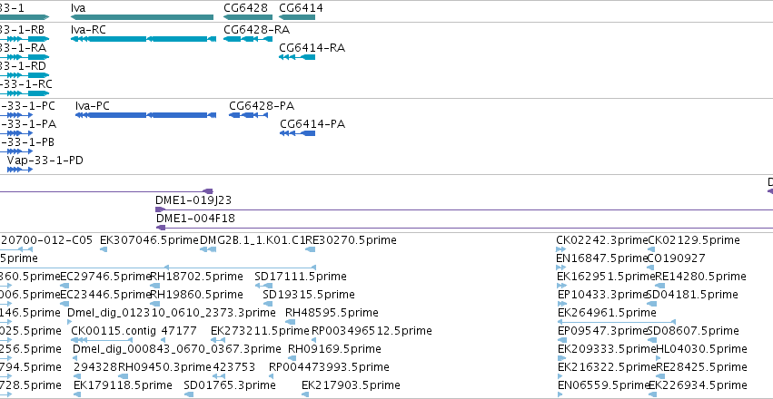Click the DME1-004F18 clone feature
The width and height of the screenshot is (773, 399).
click(x=464, y=228)
